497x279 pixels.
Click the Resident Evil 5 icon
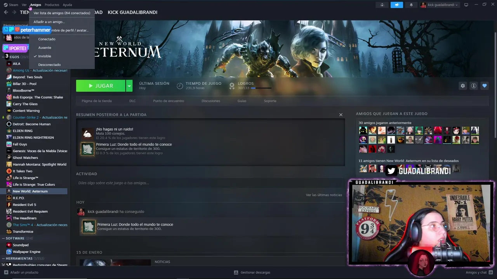(x=9, y=205)
